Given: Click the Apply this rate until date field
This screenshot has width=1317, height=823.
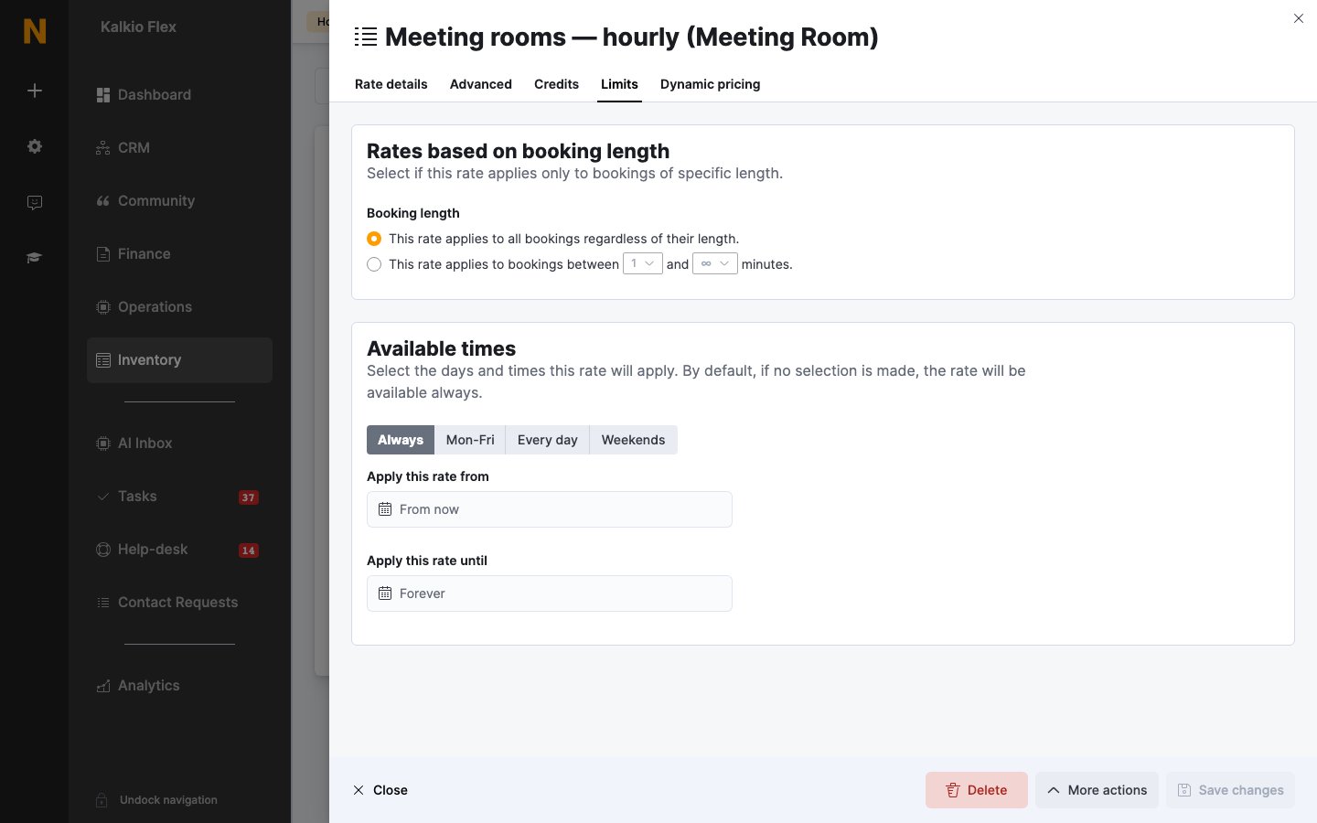Looking at the screenshot, I should pyautogui.click(x=550, y=593).
